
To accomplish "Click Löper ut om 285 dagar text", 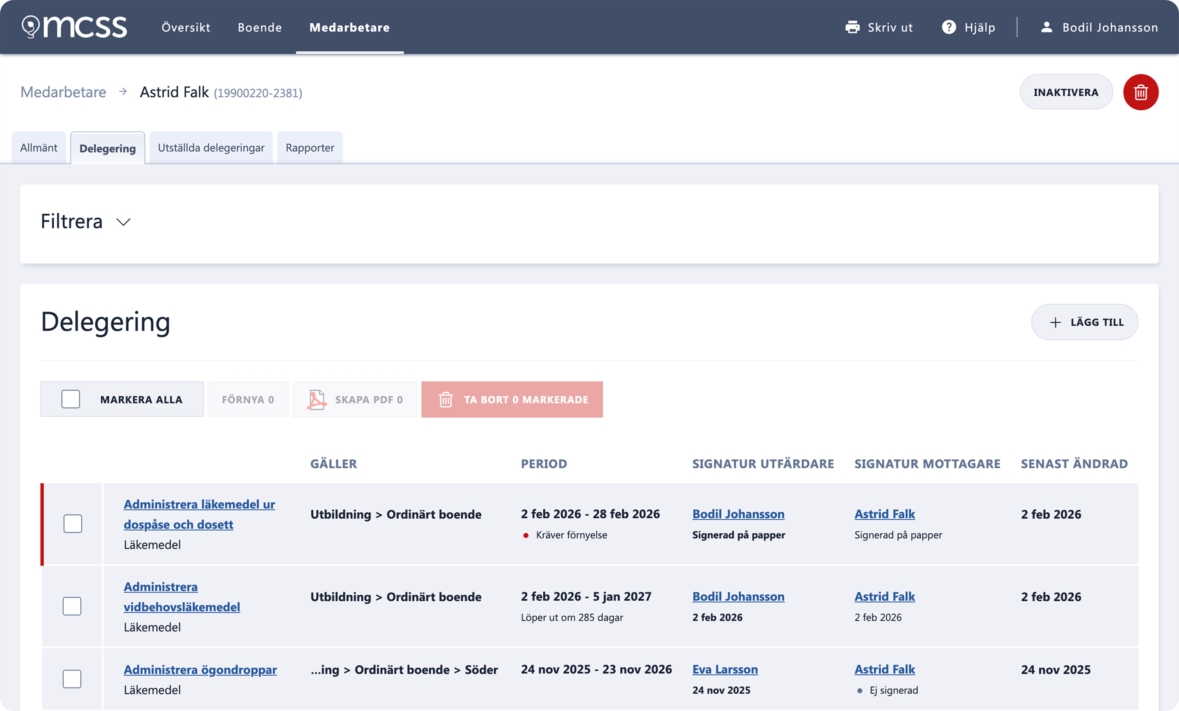I will 572,618.
